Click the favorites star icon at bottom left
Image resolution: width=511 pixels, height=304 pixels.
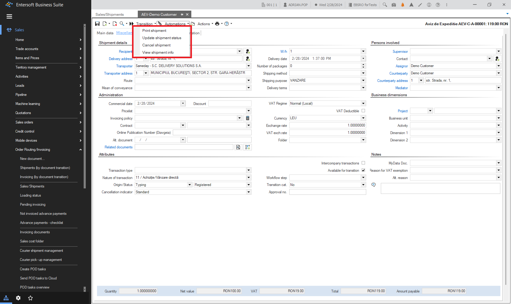tap(30, 298)
